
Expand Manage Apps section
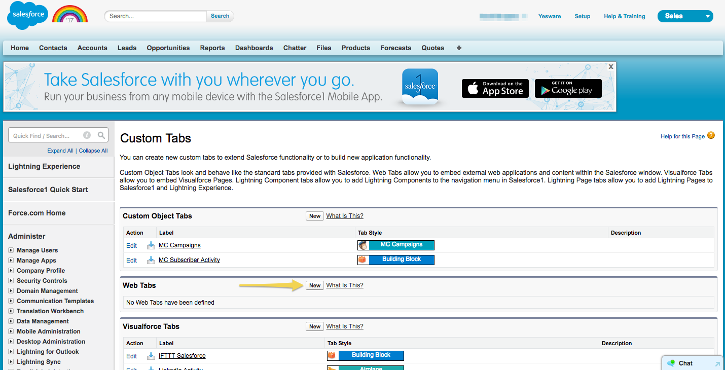pos(11,261)
